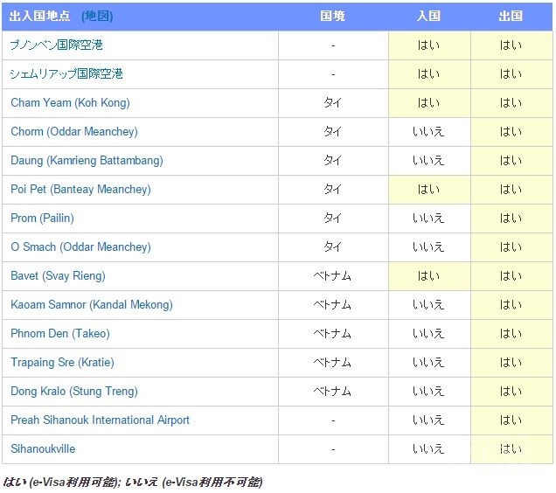Screen dimensions: 556x493
Task: Click シェムリアップ国際空港 link
Action: tap(66, 74)
